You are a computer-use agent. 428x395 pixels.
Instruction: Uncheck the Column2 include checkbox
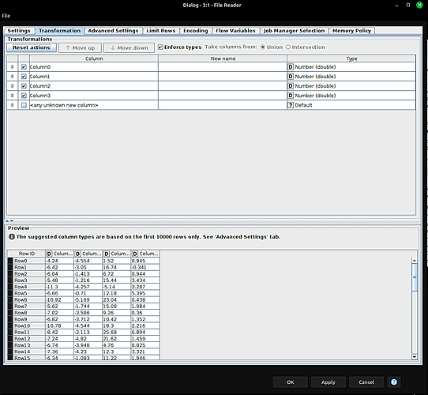point(24,86)
